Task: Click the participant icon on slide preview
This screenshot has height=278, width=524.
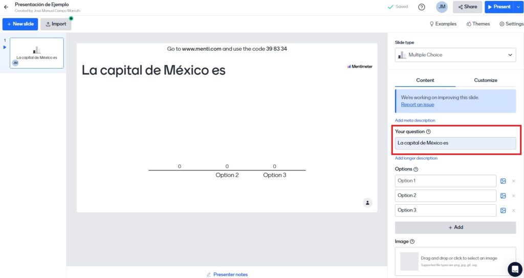Action: click(x=367, y=203)
